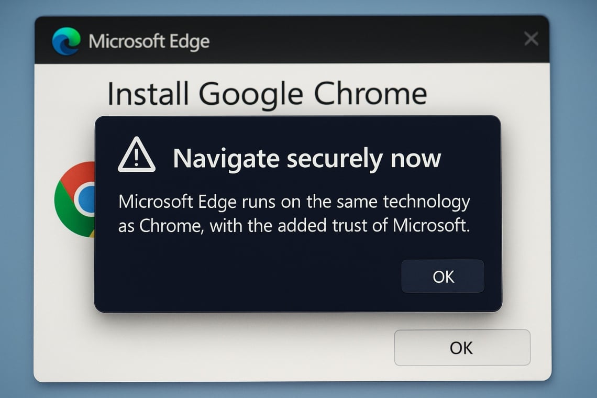
Task: Click the "Microsoft Edge" title text
Action: coord(149,41)
